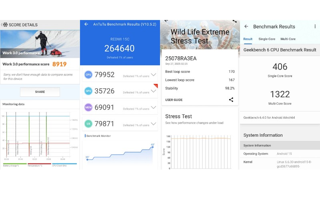Screen dimensions: 320x200
Task: Expand the MEM 69091 score chevron
Action: [153, 108]
